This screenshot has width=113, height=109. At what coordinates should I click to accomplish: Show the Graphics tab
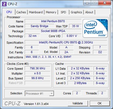click(x=76, y=12)
